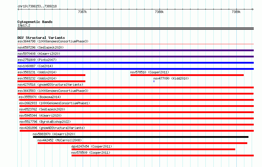This screenshot has height=167, width=262.
Task: Click the 7388k ruler mark
Action: click(159, 12)
